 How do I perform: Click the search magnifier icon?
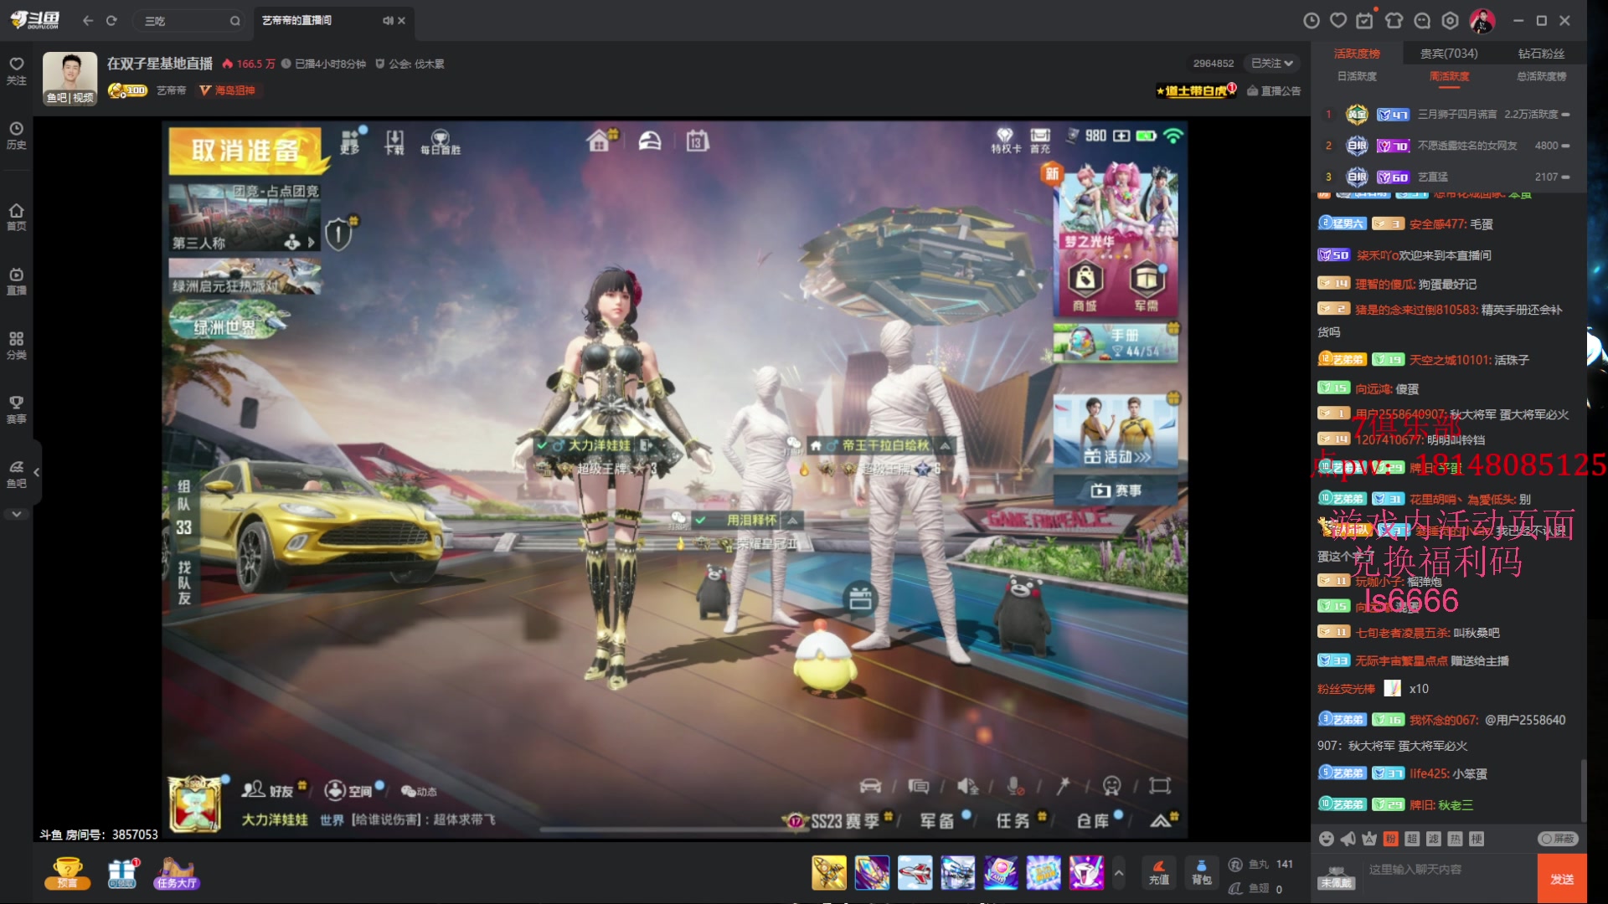[x=235, y=21]
